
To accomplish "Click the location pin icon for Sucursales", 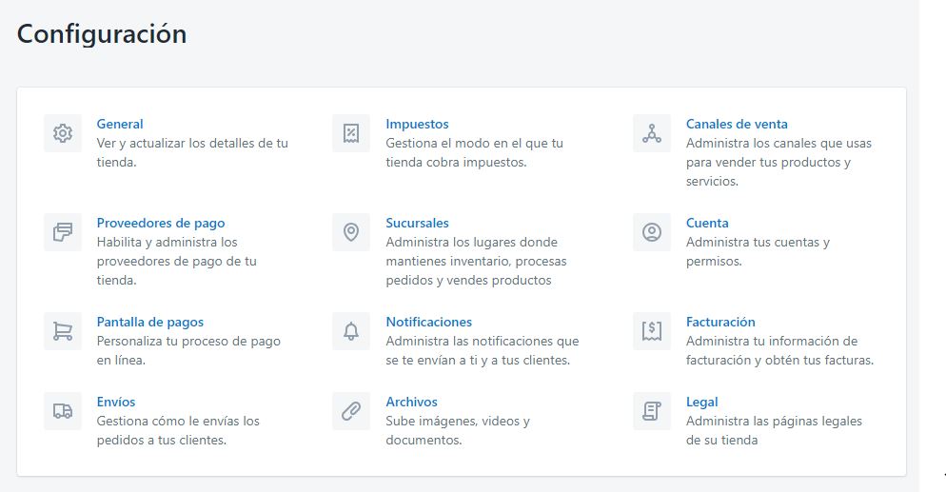I will click(x=351, y=232).
